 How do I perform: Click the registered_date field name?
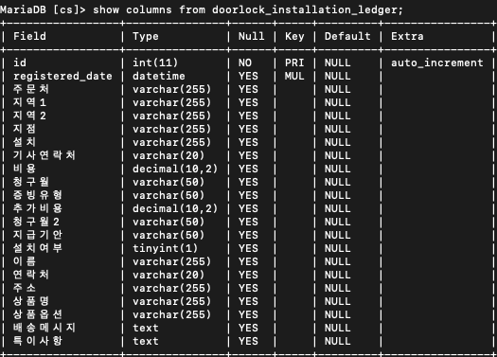point(62,76)
